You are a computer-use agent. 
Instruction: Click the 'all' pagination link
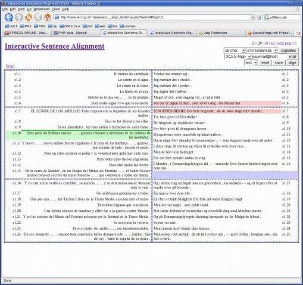coord(273,43)
